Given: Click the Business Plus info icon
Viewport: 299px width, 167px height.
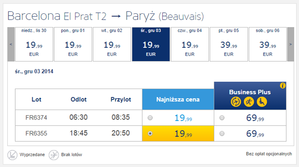Looking at the screenshot, I should pos(282,86).
